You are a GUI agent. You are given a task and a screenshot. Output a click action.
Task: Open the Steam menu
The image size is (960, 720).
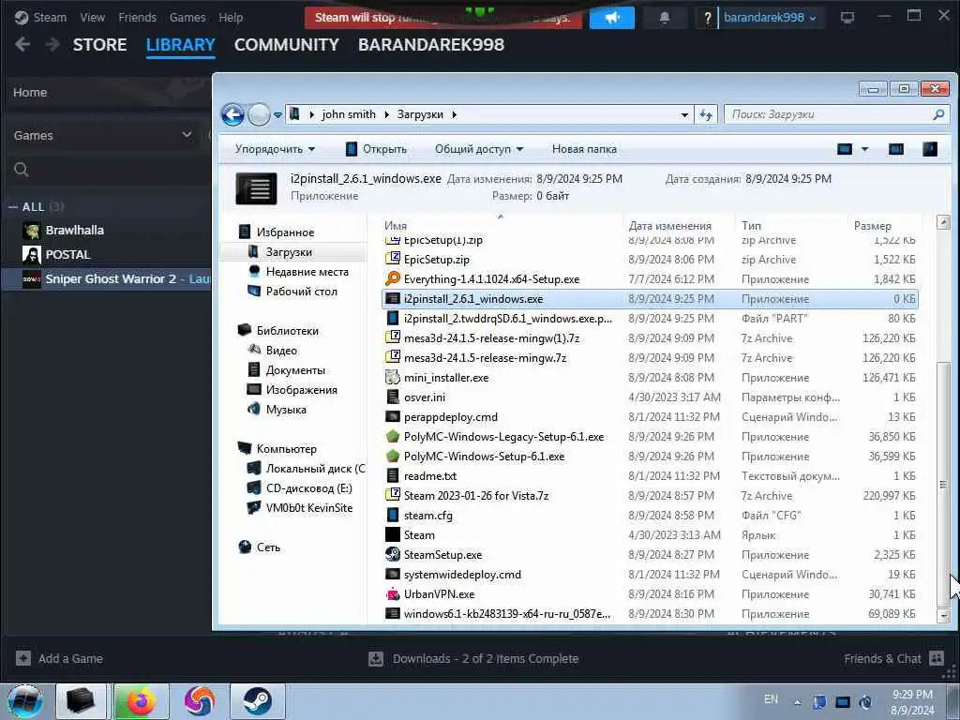click(50, 18)
